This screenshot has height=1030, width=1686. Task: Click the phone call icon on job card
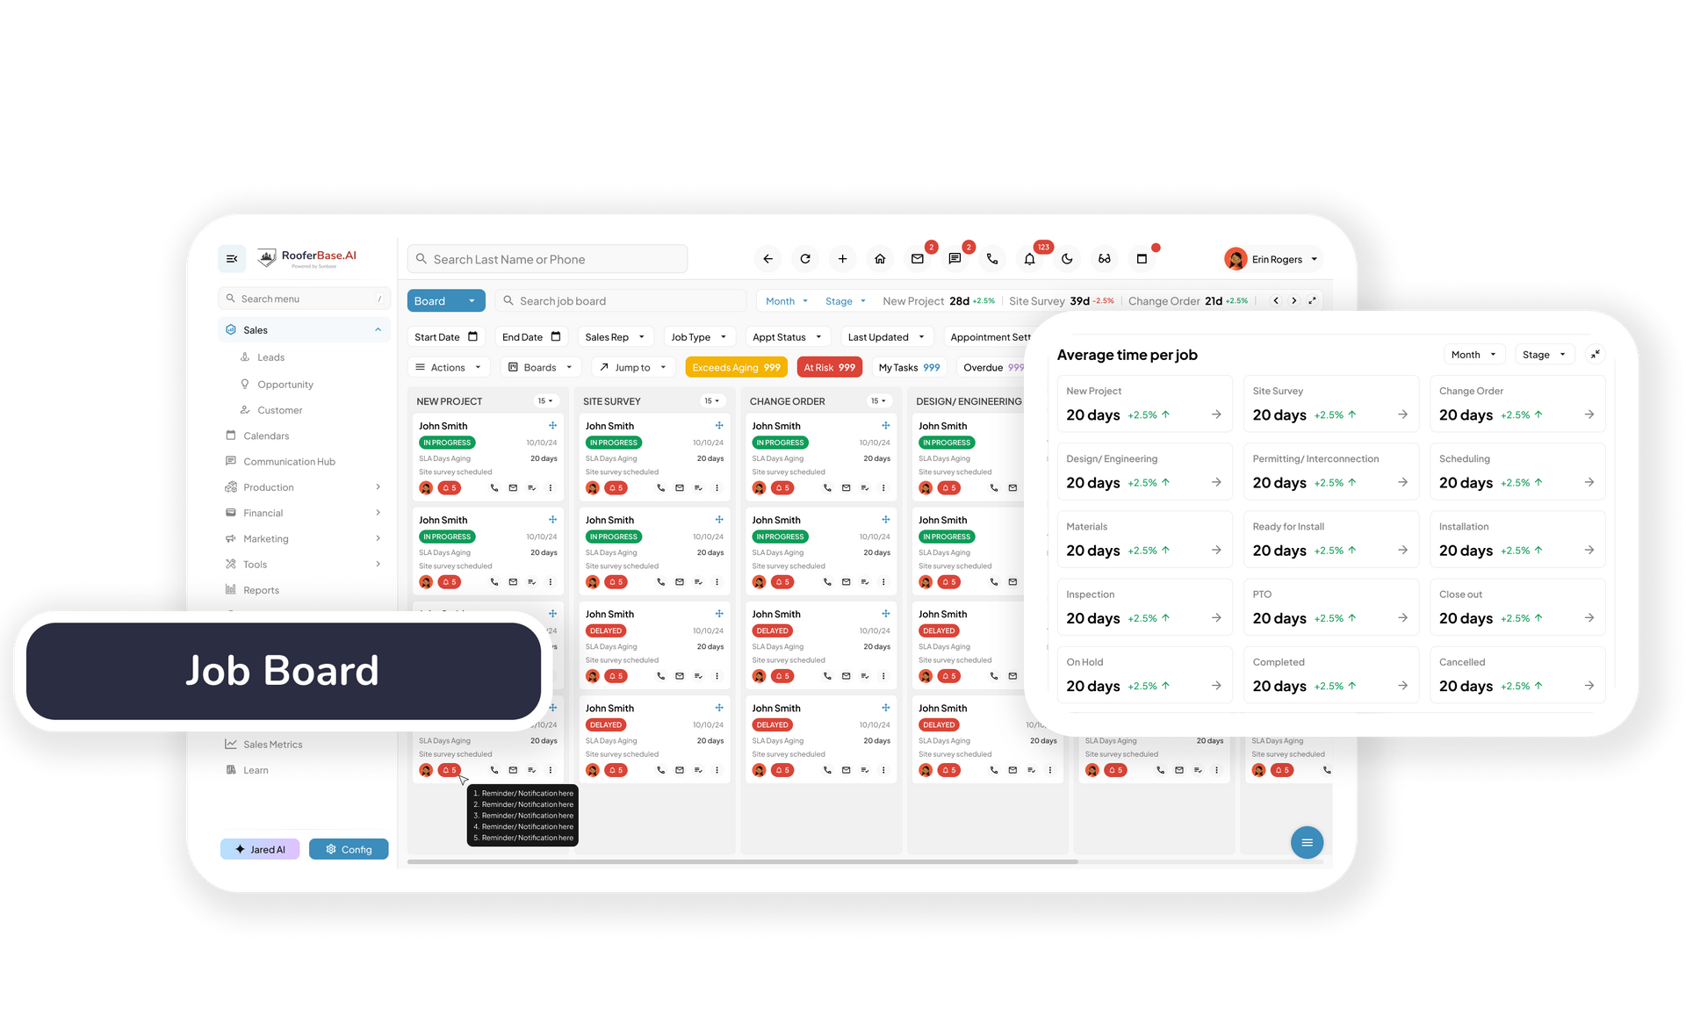point(493,488)
